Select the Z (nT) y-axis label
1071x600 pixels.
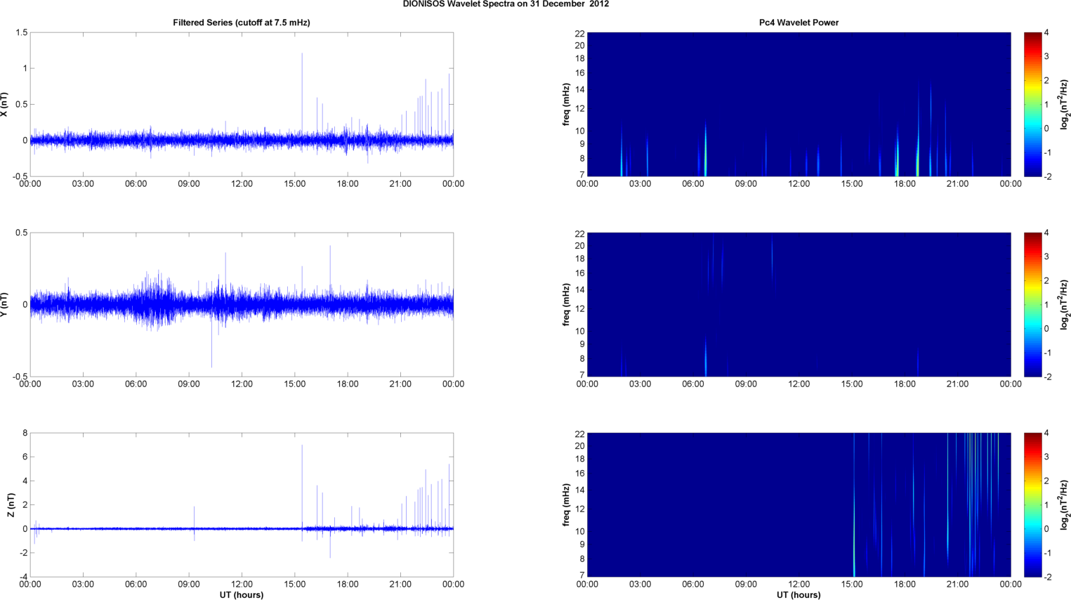pos(11,505)
